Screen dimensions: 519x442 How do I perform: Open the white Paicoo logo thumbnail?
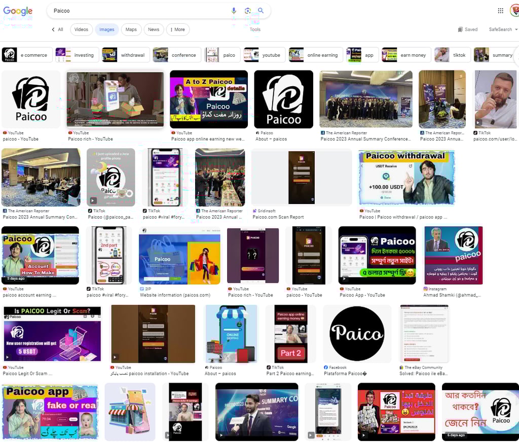click(31, 99)
